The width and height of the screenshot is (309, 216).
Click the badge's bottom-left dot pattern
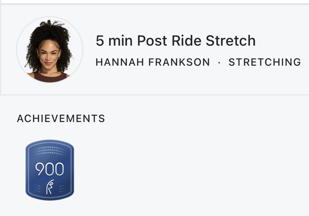(x=37, y=188)
